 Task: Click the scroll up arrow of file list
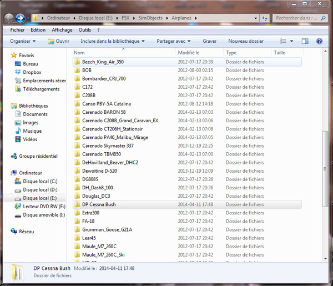[325, 52]
